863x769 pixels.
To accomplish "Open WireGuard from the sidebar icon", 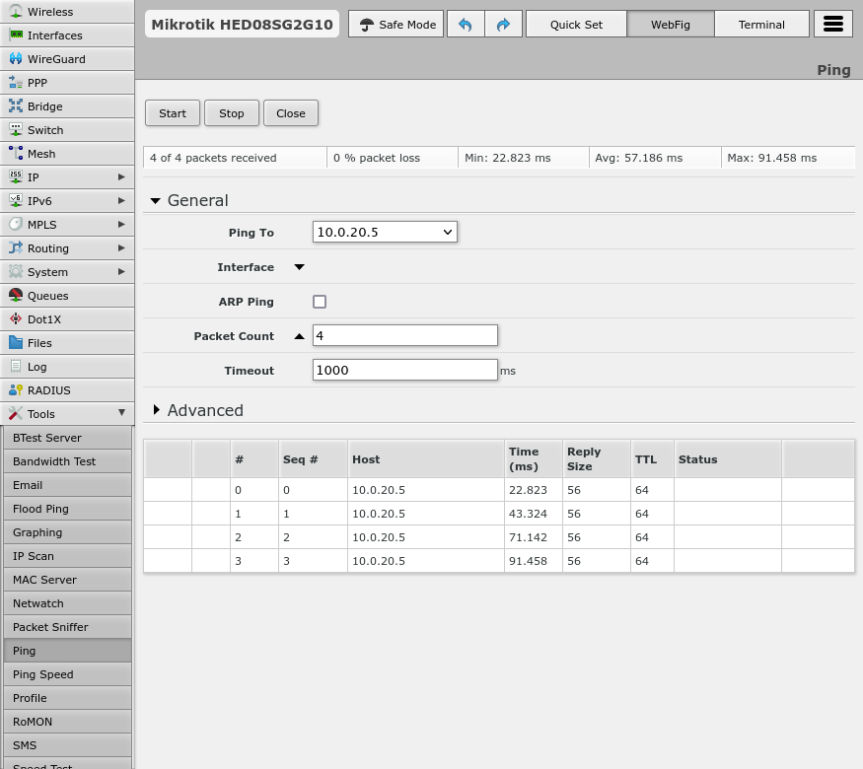I will coord(16,59).
